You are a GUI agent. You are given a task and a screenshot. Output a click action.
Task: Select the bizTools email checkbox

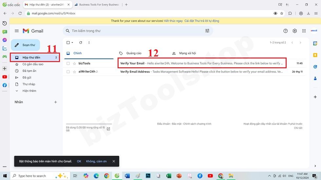(68, 63)
